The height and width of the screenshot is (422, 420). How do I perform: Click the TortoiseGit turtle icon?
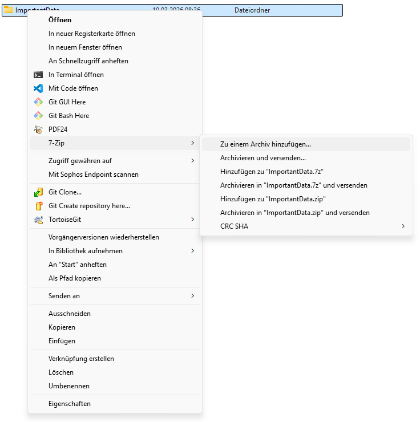[x=38, y=220]
